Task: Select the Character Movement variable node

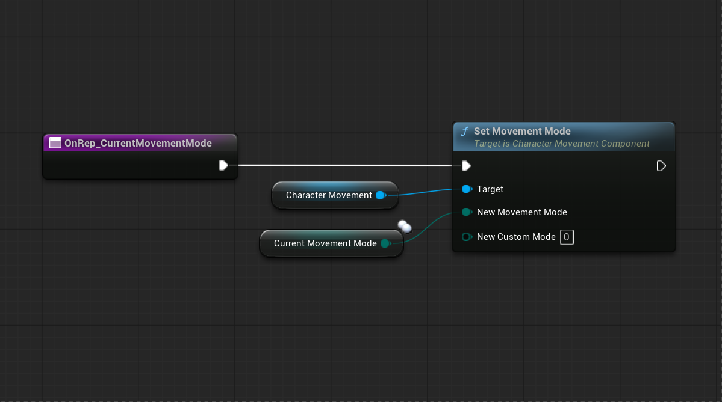Action: (x=328, y=195)
